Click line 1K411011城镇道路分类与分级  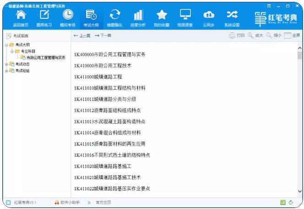[x=105, y=99]
